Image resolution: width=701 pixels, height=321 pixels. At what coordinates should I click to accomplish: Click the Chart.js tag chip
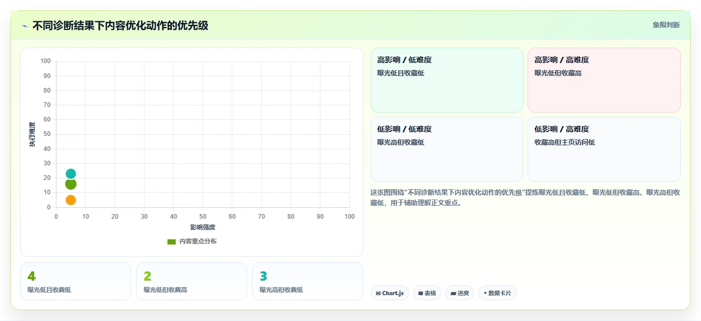point(389,293)
